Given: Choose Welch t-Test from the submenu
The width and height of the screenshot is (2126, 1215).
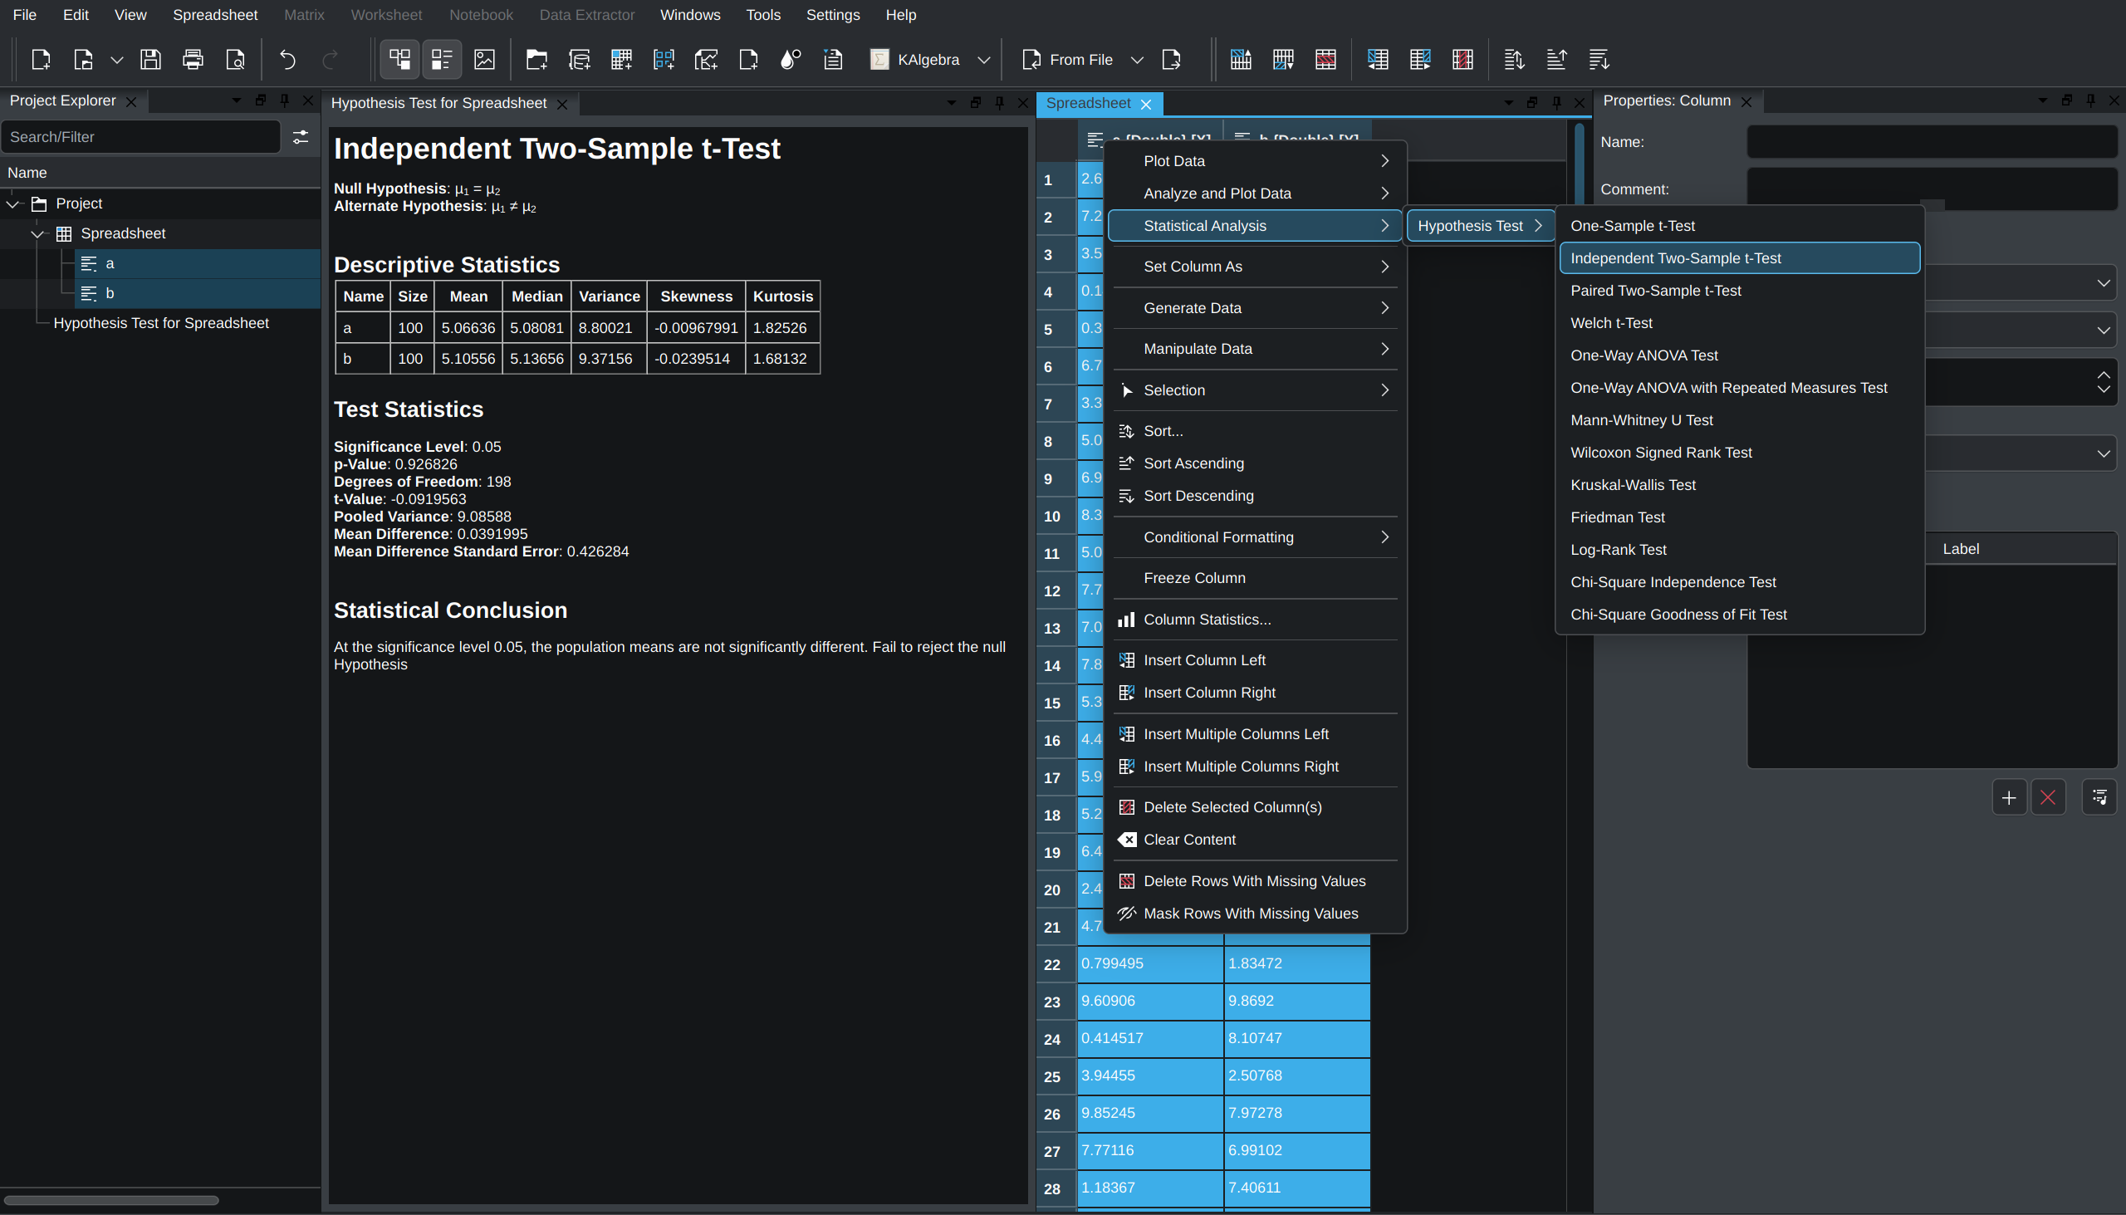Looking at the screenshot, I should tap(1611, 323).
